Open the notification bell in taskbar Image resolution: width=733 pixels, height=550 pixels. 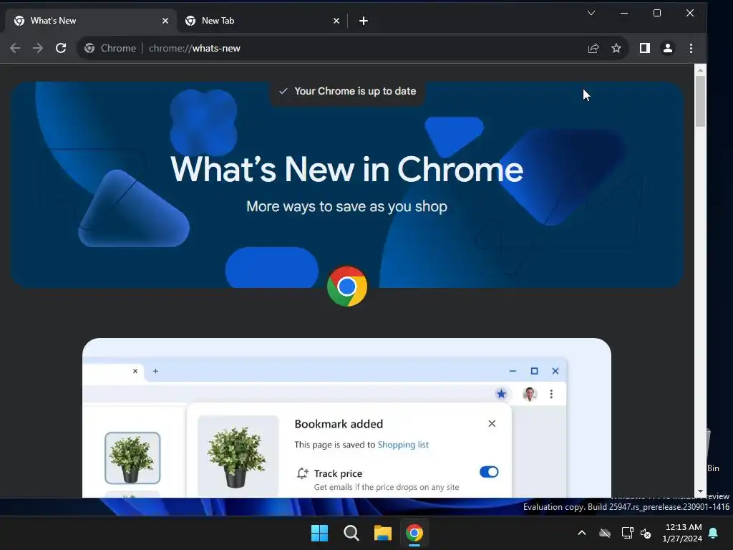(714, 533)
